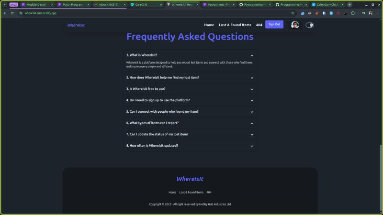
Task: Click the 'WhereIsIt is a platform designed' answer text
Action: point(189,64)
